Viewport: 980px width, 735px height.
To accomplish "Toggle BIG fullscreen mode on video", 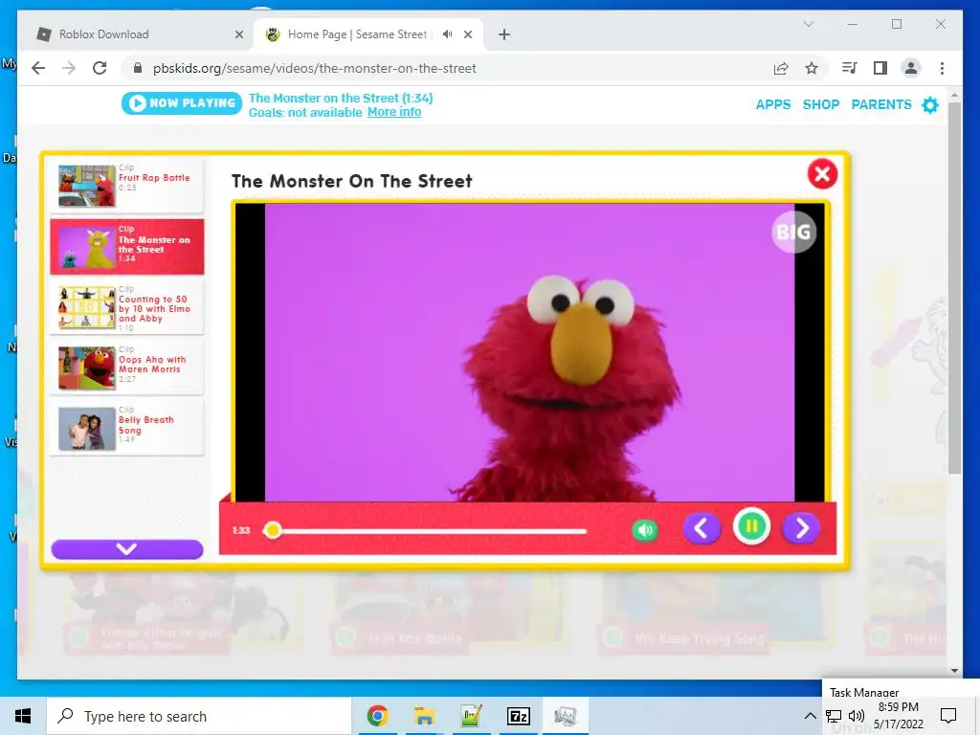I will (793, 232).
